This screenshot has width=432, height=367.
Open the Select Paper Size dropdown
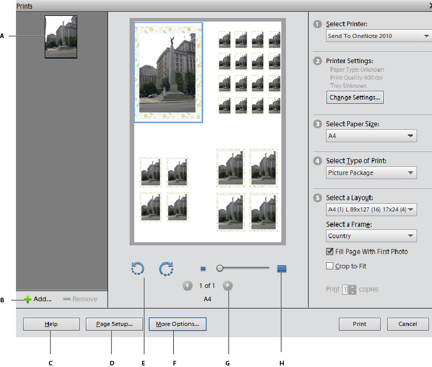tap(371, 136)
